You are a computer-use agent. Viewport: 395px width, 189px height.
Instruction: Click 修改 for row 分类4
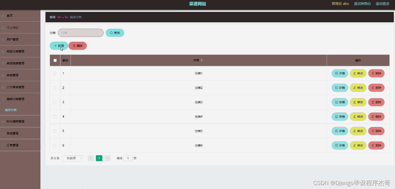(358, 117)
